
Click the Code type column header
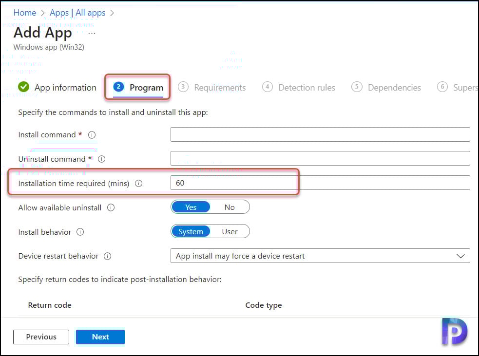coord(264,305)
